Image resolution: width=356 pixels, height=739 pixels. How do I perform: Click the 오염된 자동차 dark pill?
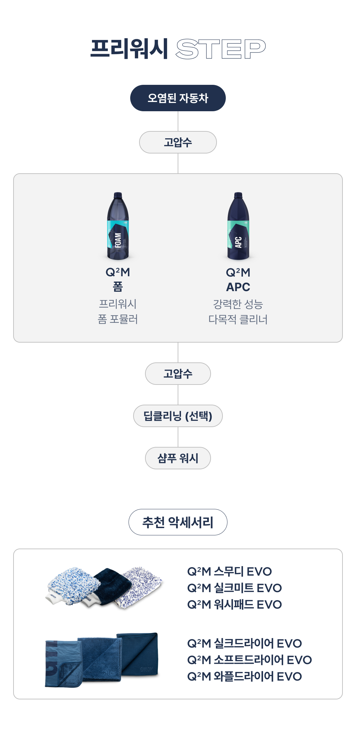[178, 98]
